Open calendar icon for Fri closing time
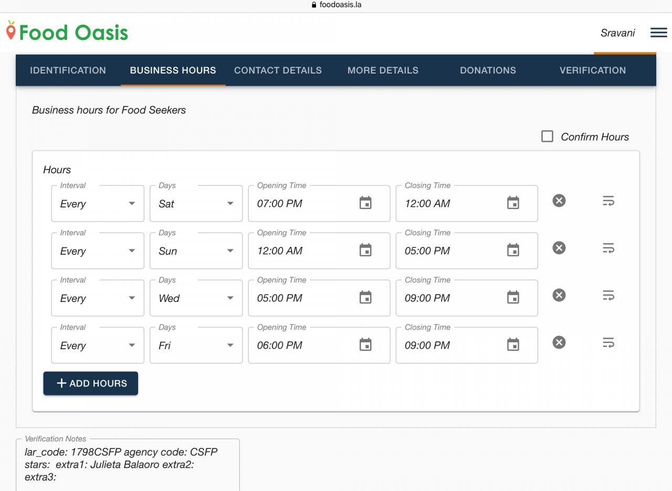The width and height of the screenshot is (672, 491). coord(513,344)
